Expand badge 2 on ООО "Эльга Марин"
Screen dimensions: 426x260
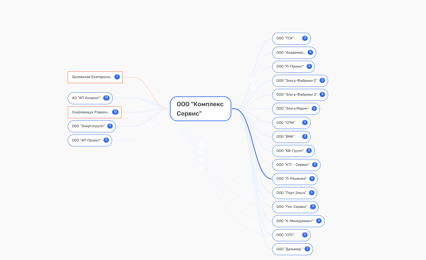tap(314, 108)
